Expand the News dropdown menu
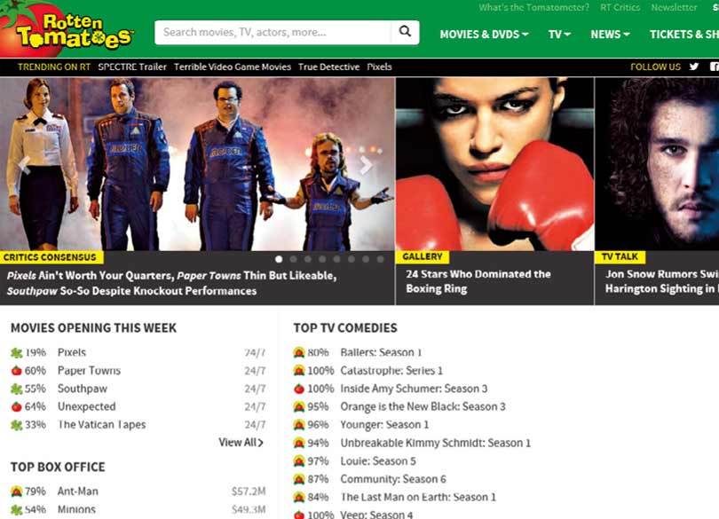Viewport: 719px width, 519px height. (x=611, y=35)
